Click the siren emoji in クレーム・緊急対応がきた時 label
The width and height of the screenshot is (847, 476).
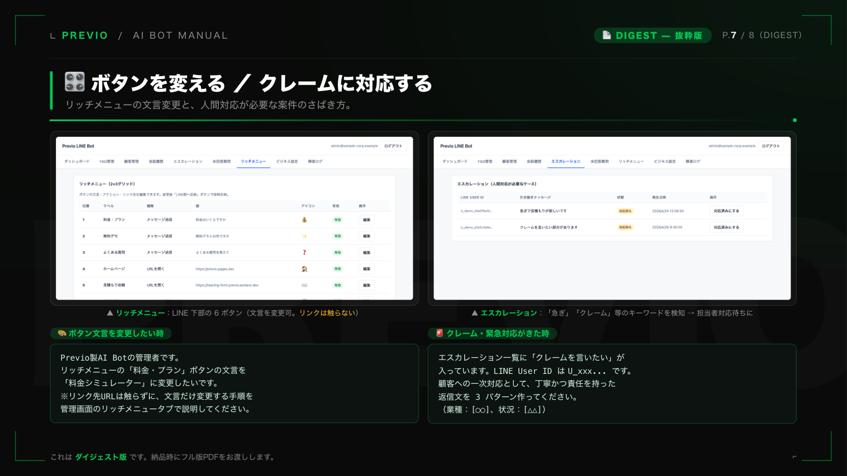439,333
